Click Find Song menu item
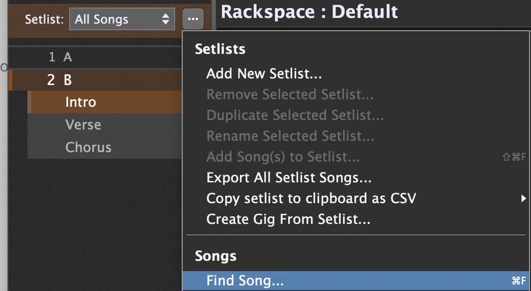The image size is (531, 291). point(245,281)
